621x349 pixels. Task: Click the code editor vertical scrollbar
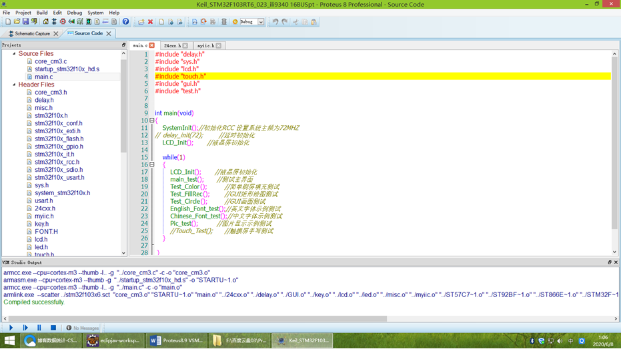tap(614, 143)
